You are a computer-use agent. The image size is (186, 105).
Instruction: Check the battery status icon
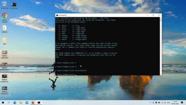click(x=159, y=102)
